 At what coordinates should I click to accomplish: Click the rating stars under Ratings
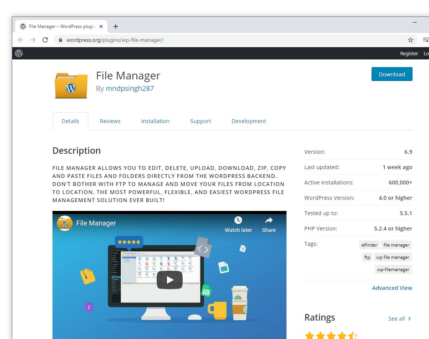pos(331,335)
